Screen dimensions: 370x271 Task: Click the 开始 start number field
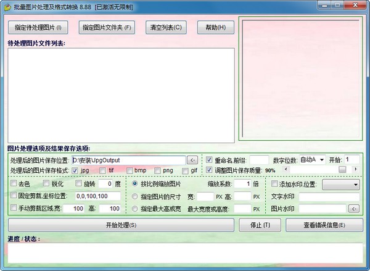point(352,160)
